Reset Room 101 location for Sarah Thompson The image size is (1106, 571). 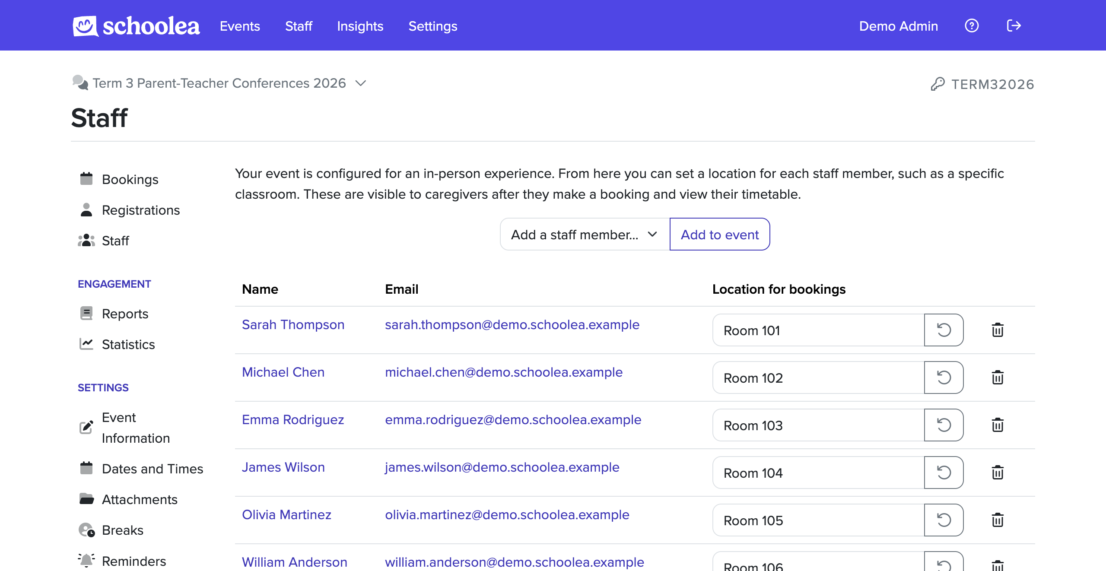coord(944,330)
